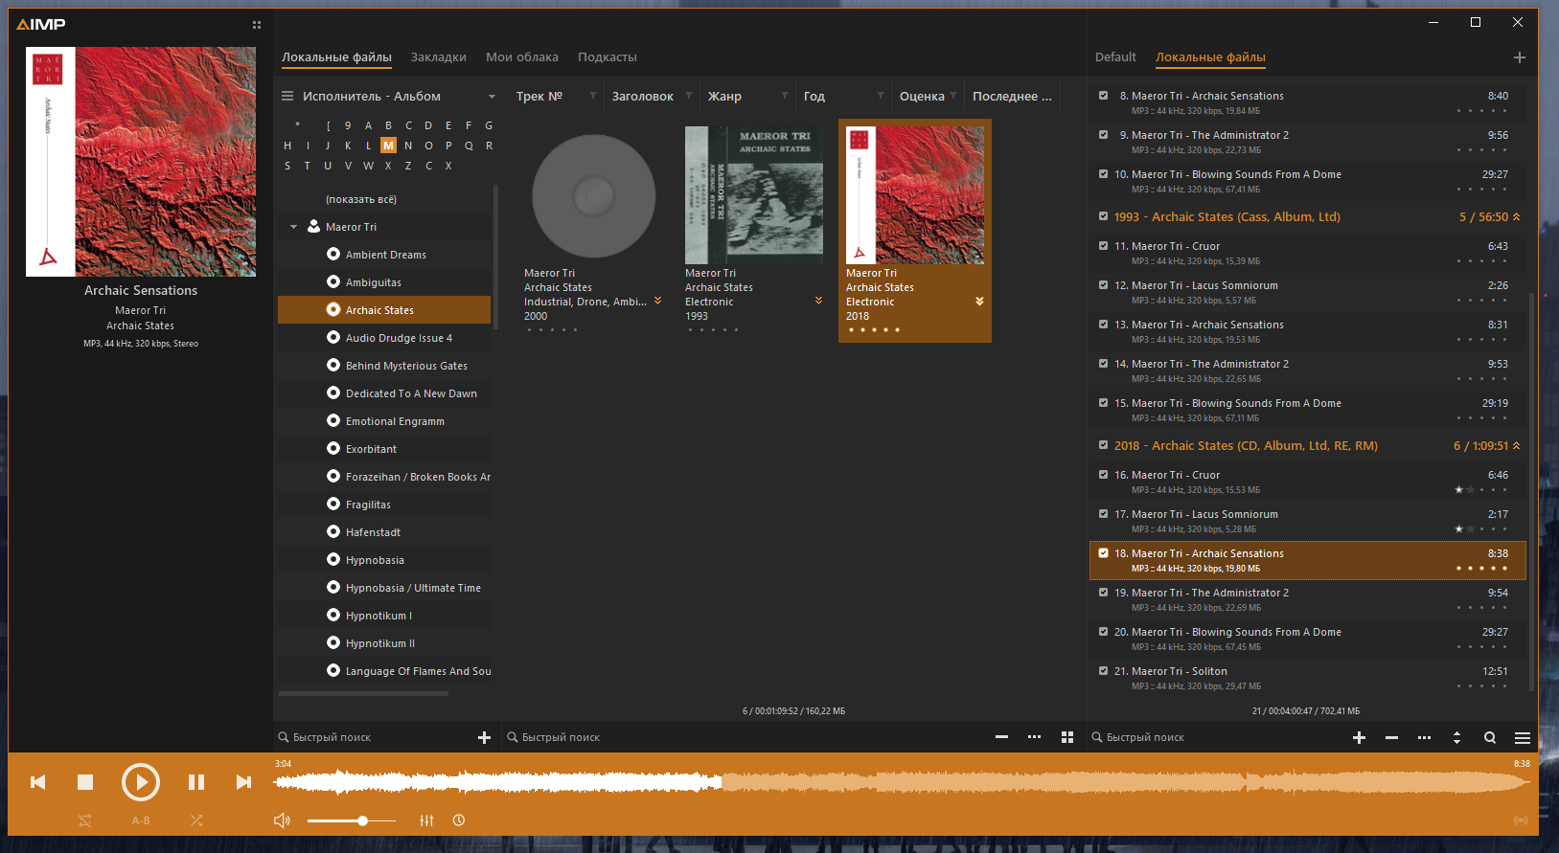Collapse the 1993 Archaic States playlist group
This screenshot has height=853, width=1559.
[1517, 216]
